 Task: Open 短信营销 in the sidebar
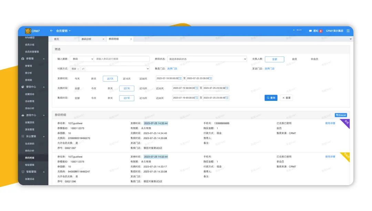(x=30, y=165)
